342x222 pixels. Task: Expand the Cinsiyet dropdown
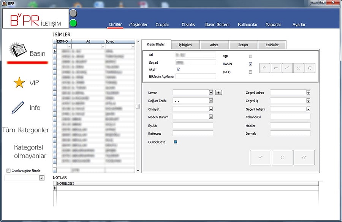(211, 109)
